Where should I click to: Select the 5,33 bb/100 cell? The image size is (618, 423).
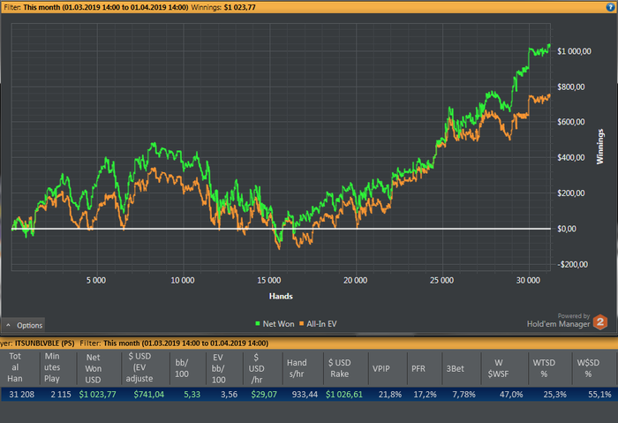point(192,394)
